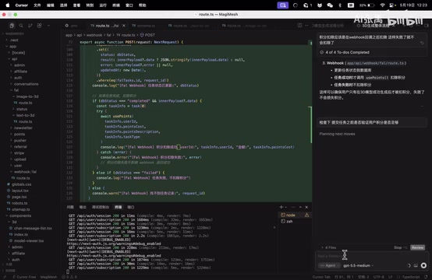Switch to the 输出 panel tab

(x=83, y=207)
